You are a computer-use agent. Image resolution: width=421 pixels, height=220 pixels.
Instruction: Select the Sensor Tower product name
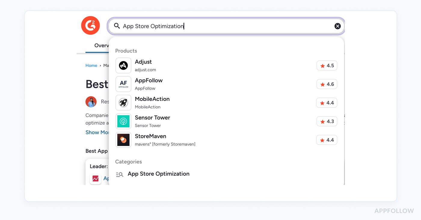pyautogui.click(x=152, y=118)
